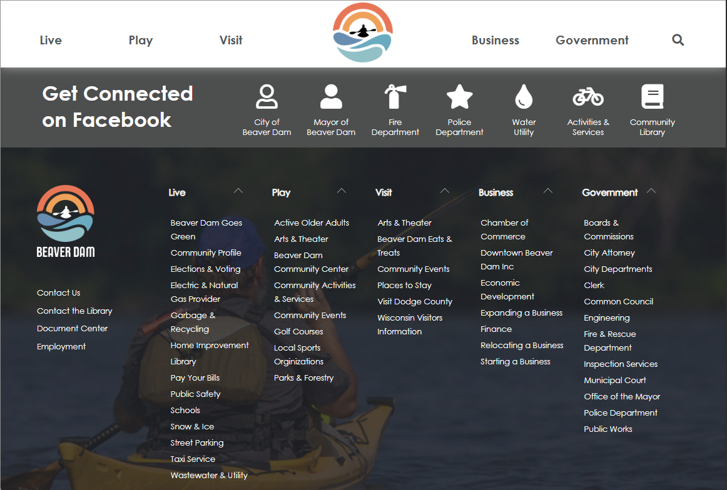The width and height of the screenshot is (727, 490).
Task: Click Contact the Library link
Action: [74, 311]
